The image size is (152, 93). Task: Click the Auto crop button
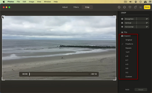point(127,89)
